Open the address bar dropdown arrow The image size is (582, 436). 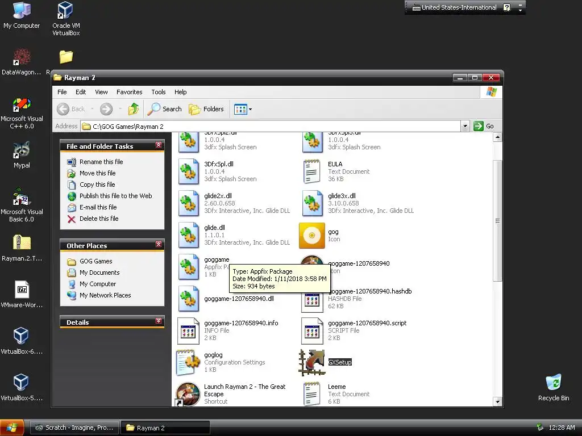pos(465,127)
